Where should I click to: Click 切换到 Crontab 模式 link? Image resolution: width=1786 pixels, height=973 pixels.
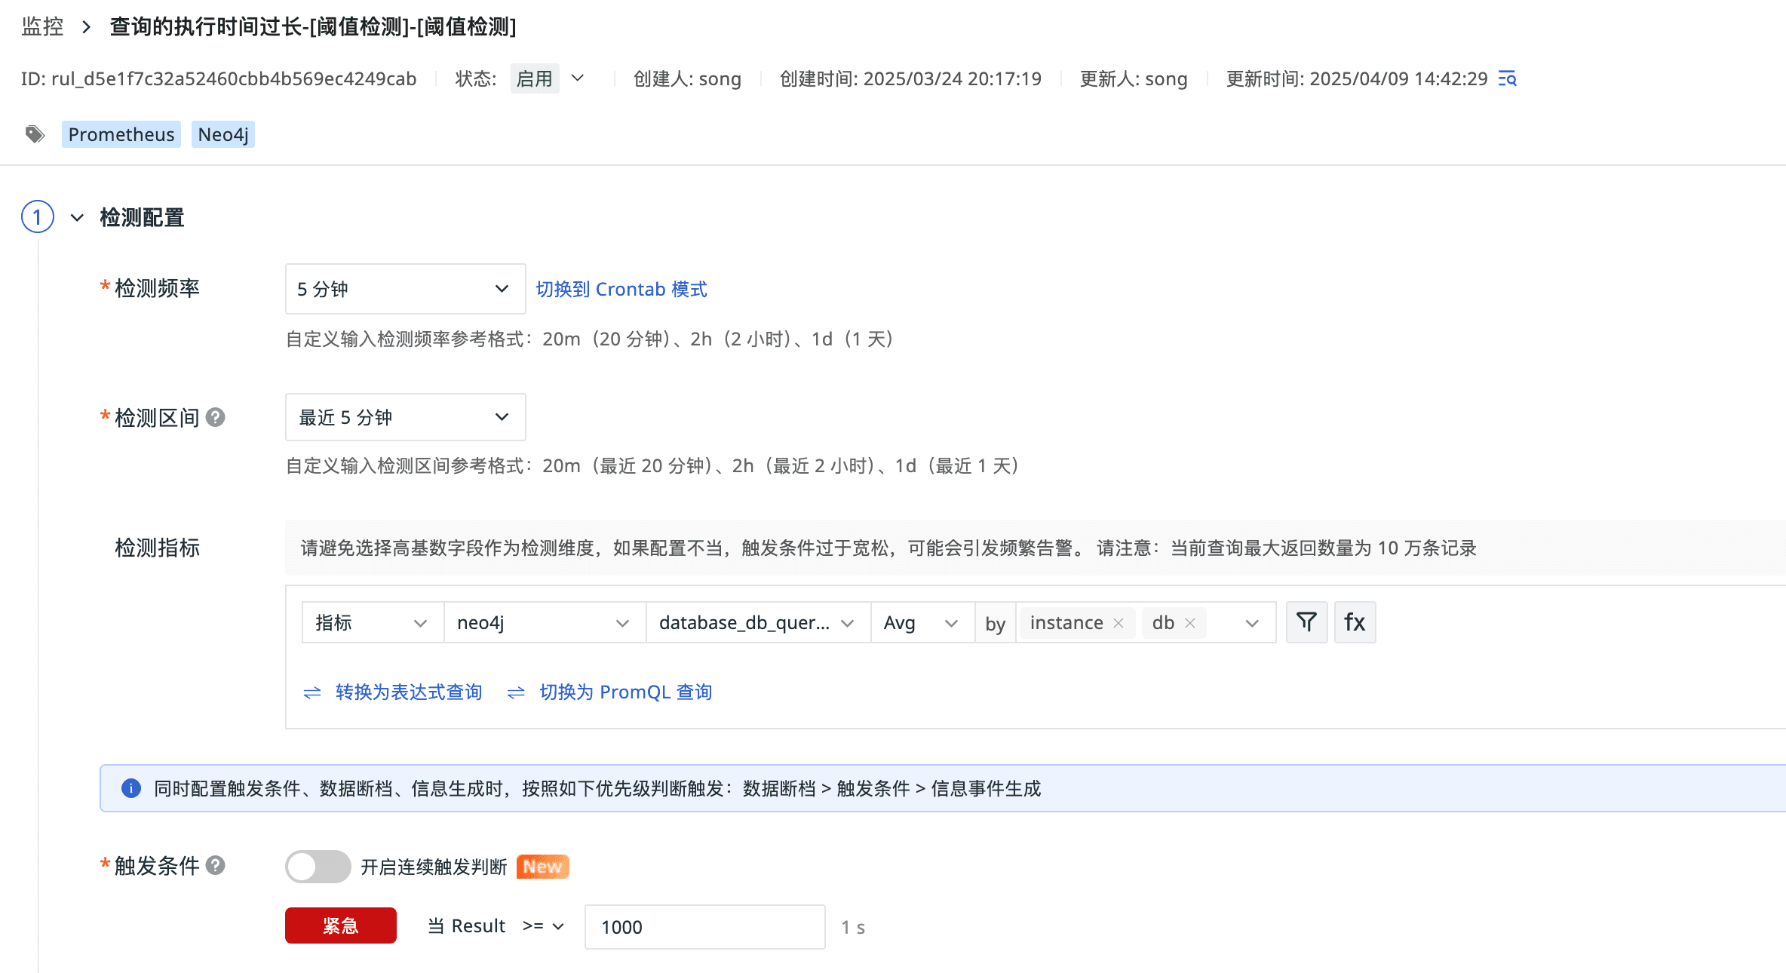click(621, 289)
